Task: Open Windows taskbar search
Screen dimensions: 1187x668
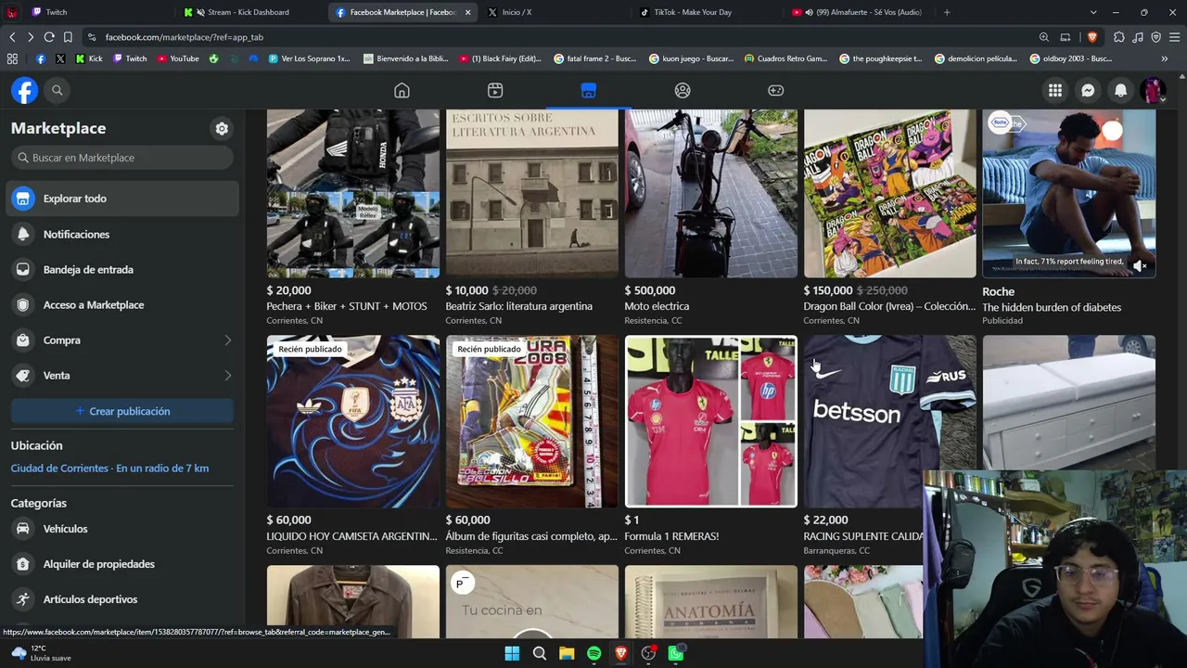Action: coord(539,653)
